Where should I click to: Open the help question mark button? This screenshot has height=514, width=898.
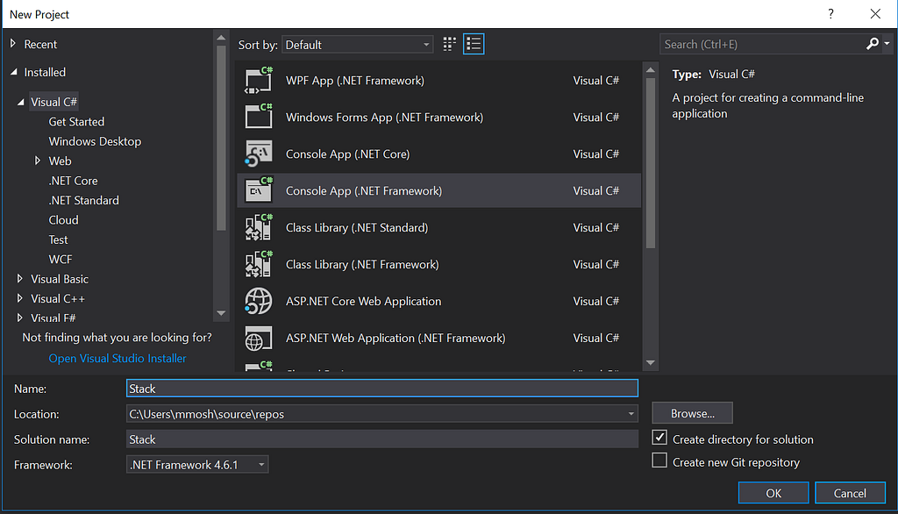(830, 14)
